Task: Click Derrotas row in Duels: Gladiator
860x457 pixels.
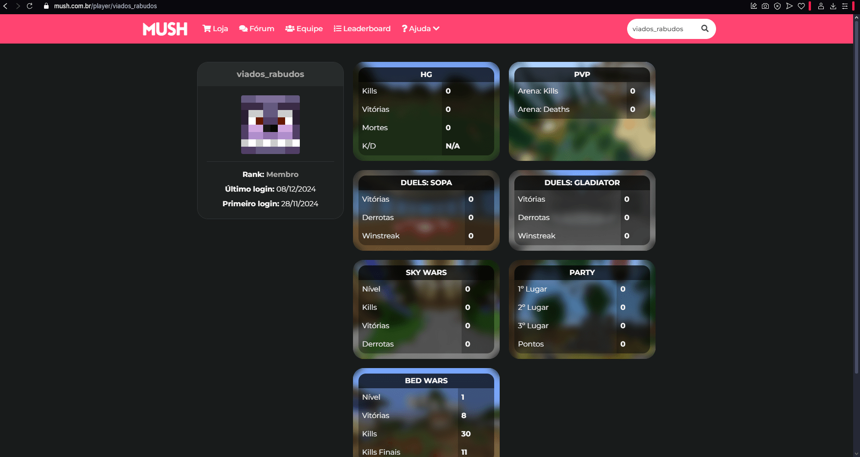Action: 582,217
